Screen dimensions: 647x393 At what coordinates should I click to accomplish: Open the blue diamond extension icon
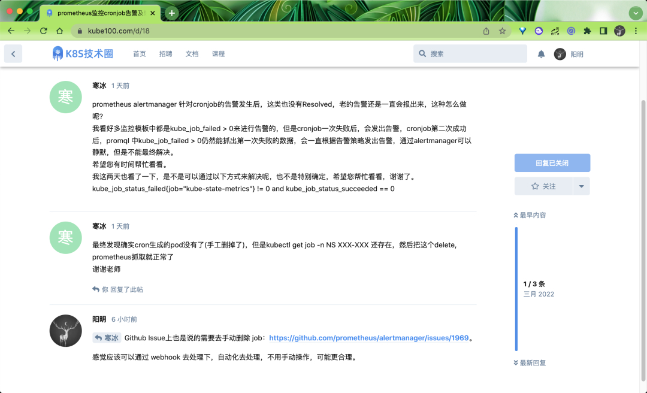(522, 31)
